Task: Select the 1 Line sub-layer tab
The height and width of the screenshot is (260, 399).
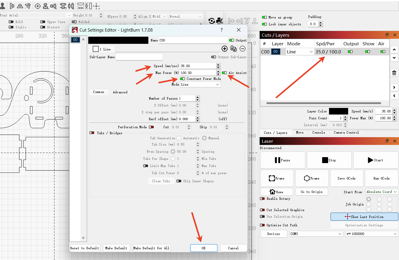Action: pyautogui.click(x=102, y=49)
